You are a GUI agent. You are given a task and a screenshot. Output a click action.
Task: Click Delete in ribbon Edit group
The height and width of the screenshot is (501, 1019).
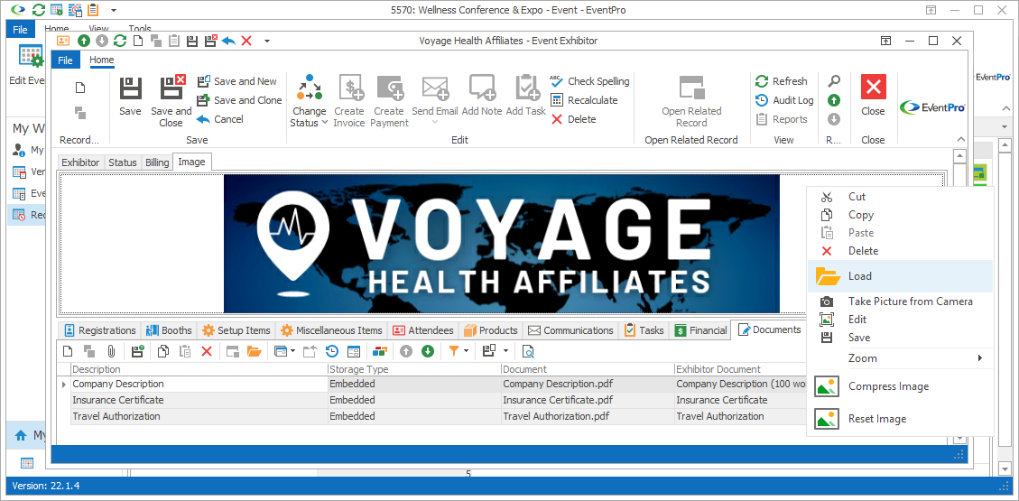click(x=574, y=119)
